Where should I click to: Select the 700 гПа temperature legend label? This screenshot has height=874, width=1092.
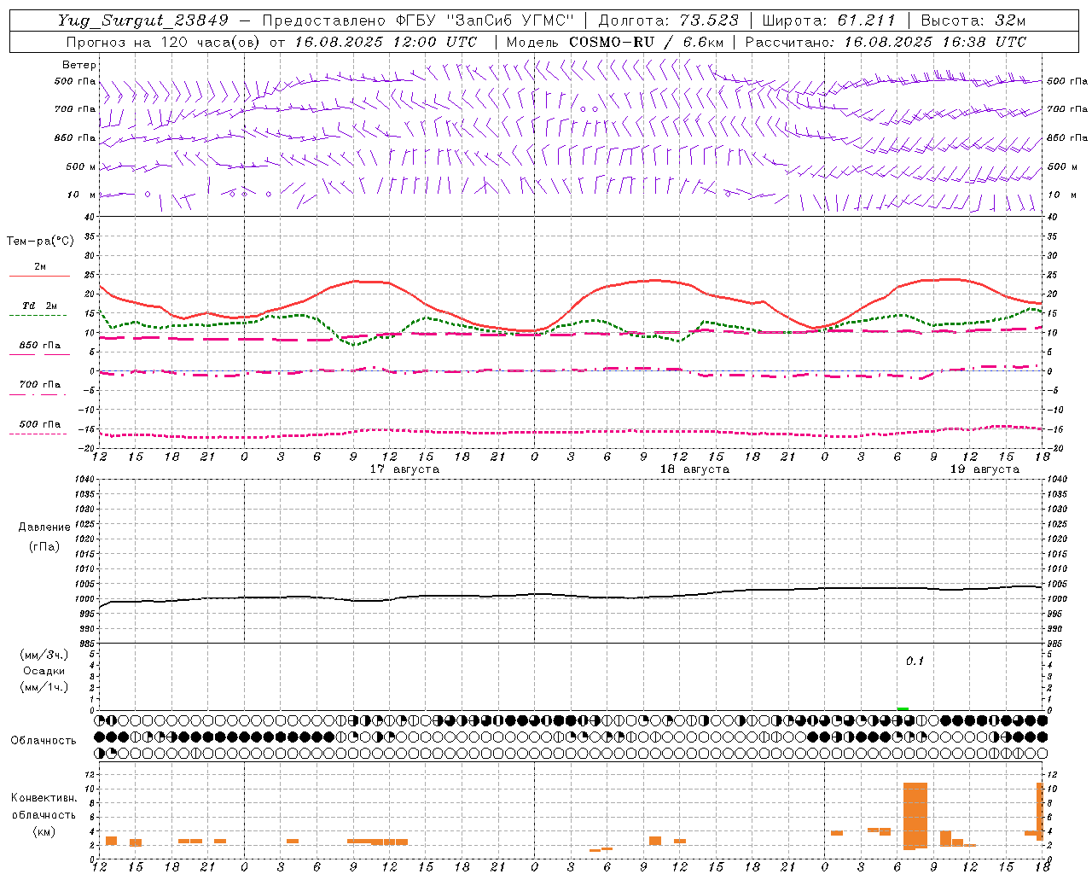[40, 385]
